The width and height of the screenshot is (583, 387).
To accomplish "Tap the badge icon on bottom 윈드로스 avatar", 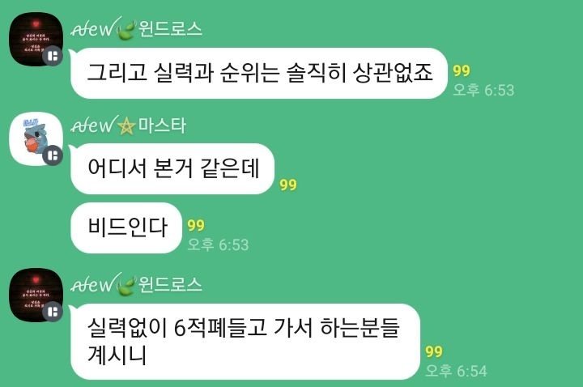I will [53, 312].
